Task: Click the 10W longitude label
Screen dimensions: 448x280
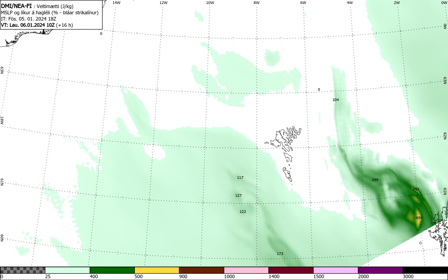Action: pos(210,3)
